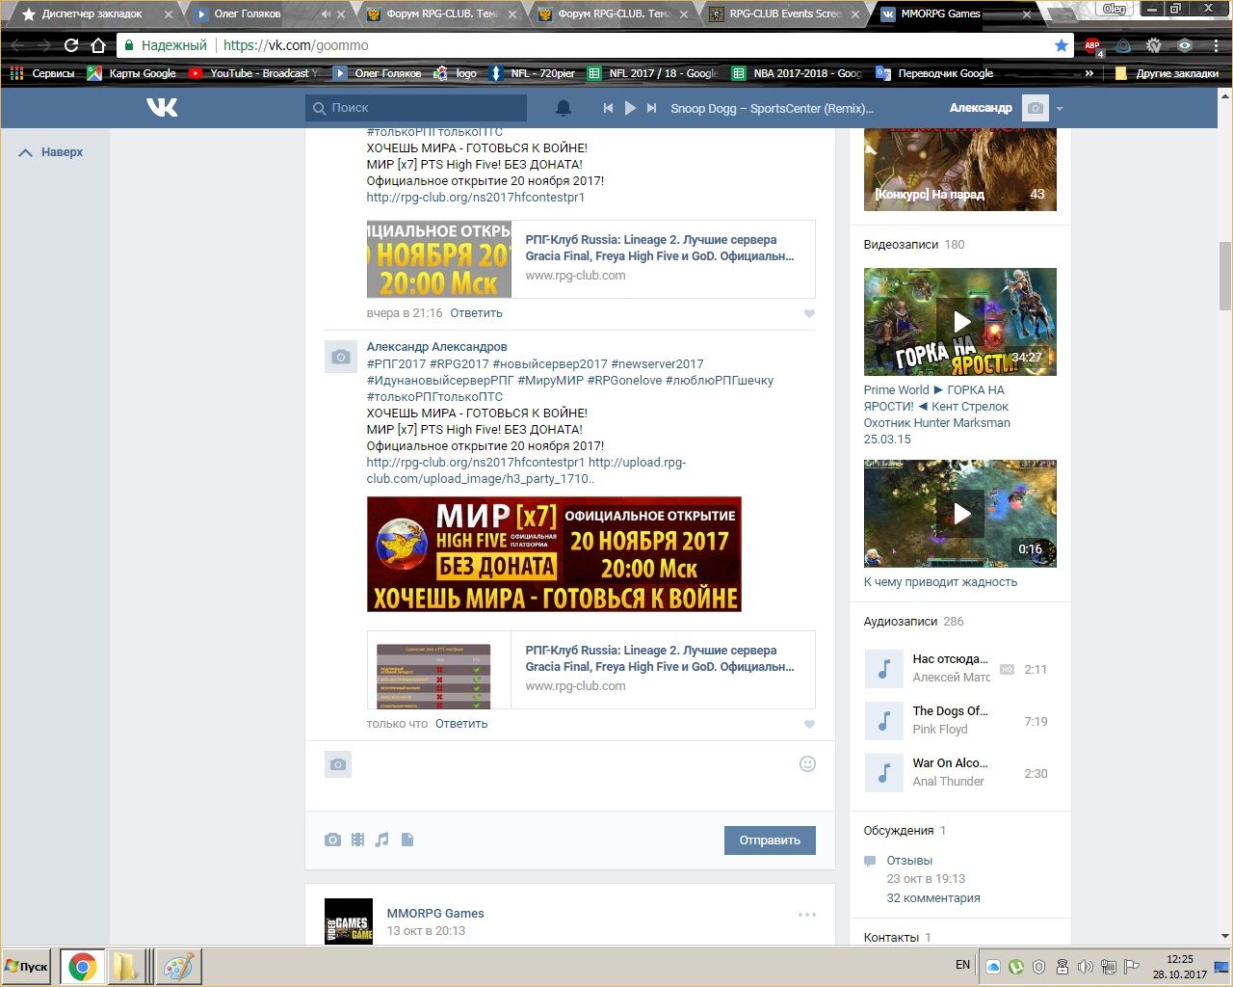Play the Snoop Dogg track in header
1233x987 pixels.
630,108
